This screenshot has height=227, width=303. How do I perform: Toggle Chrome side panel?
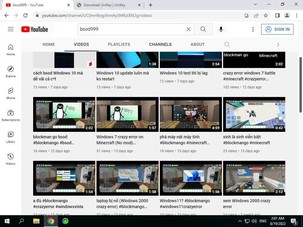click(x=278, y=15)
